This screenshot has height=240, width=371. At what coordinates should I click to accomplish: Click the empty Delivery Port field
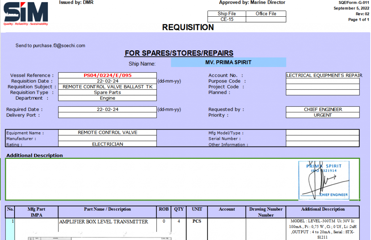(108, 115)
